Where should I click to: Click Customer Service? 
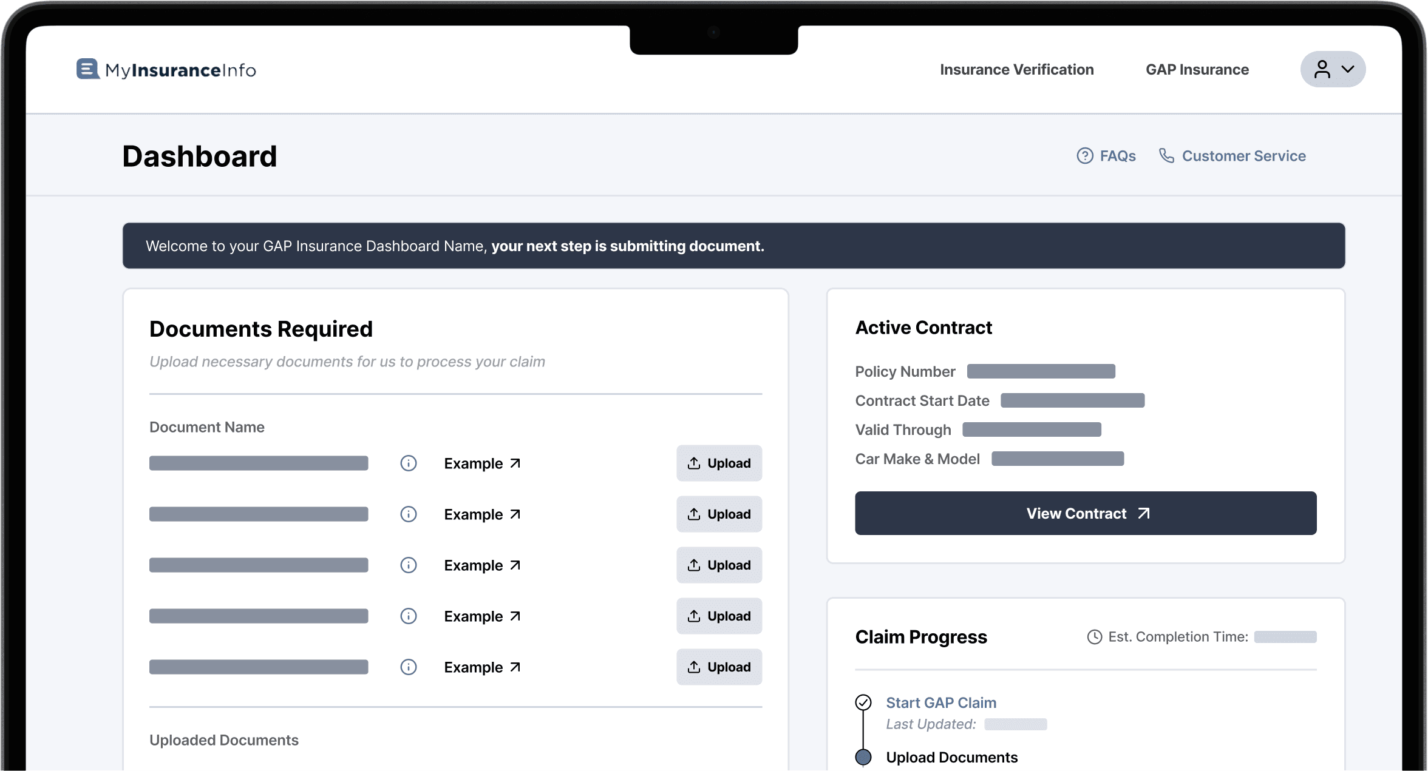tap(1243, 156)
